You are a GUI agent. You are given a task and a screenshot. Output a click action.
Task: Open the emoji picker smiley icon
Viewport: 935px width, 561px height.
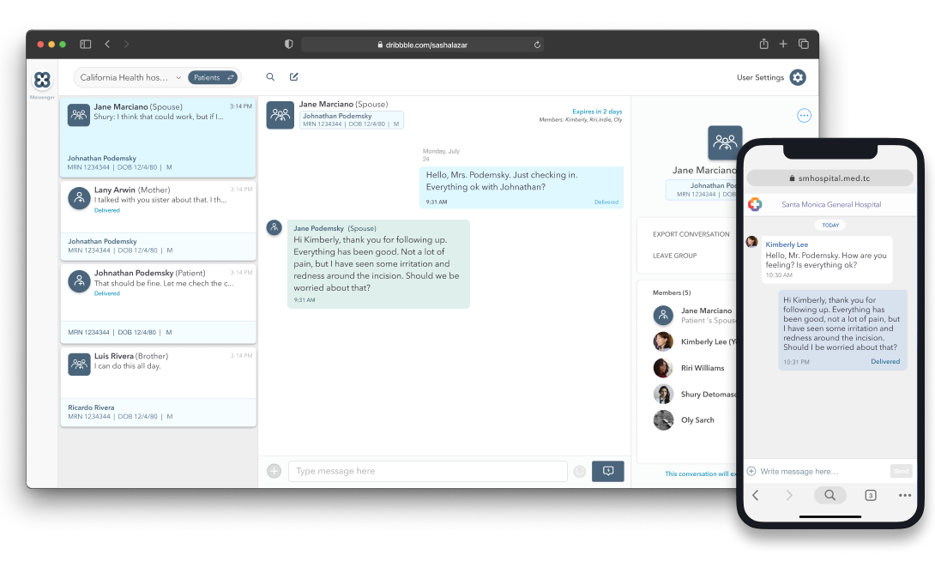click(580, 471)
